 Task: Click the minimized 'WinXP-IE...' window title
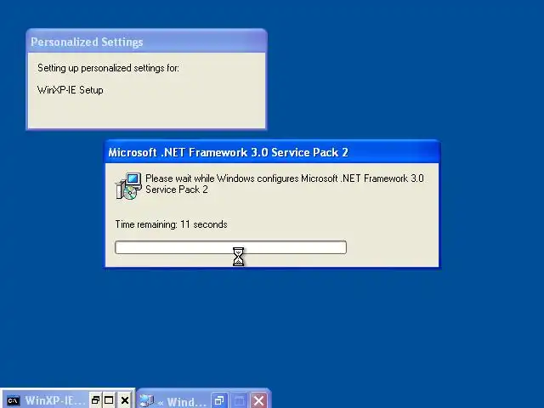click(x=54, y=400)
